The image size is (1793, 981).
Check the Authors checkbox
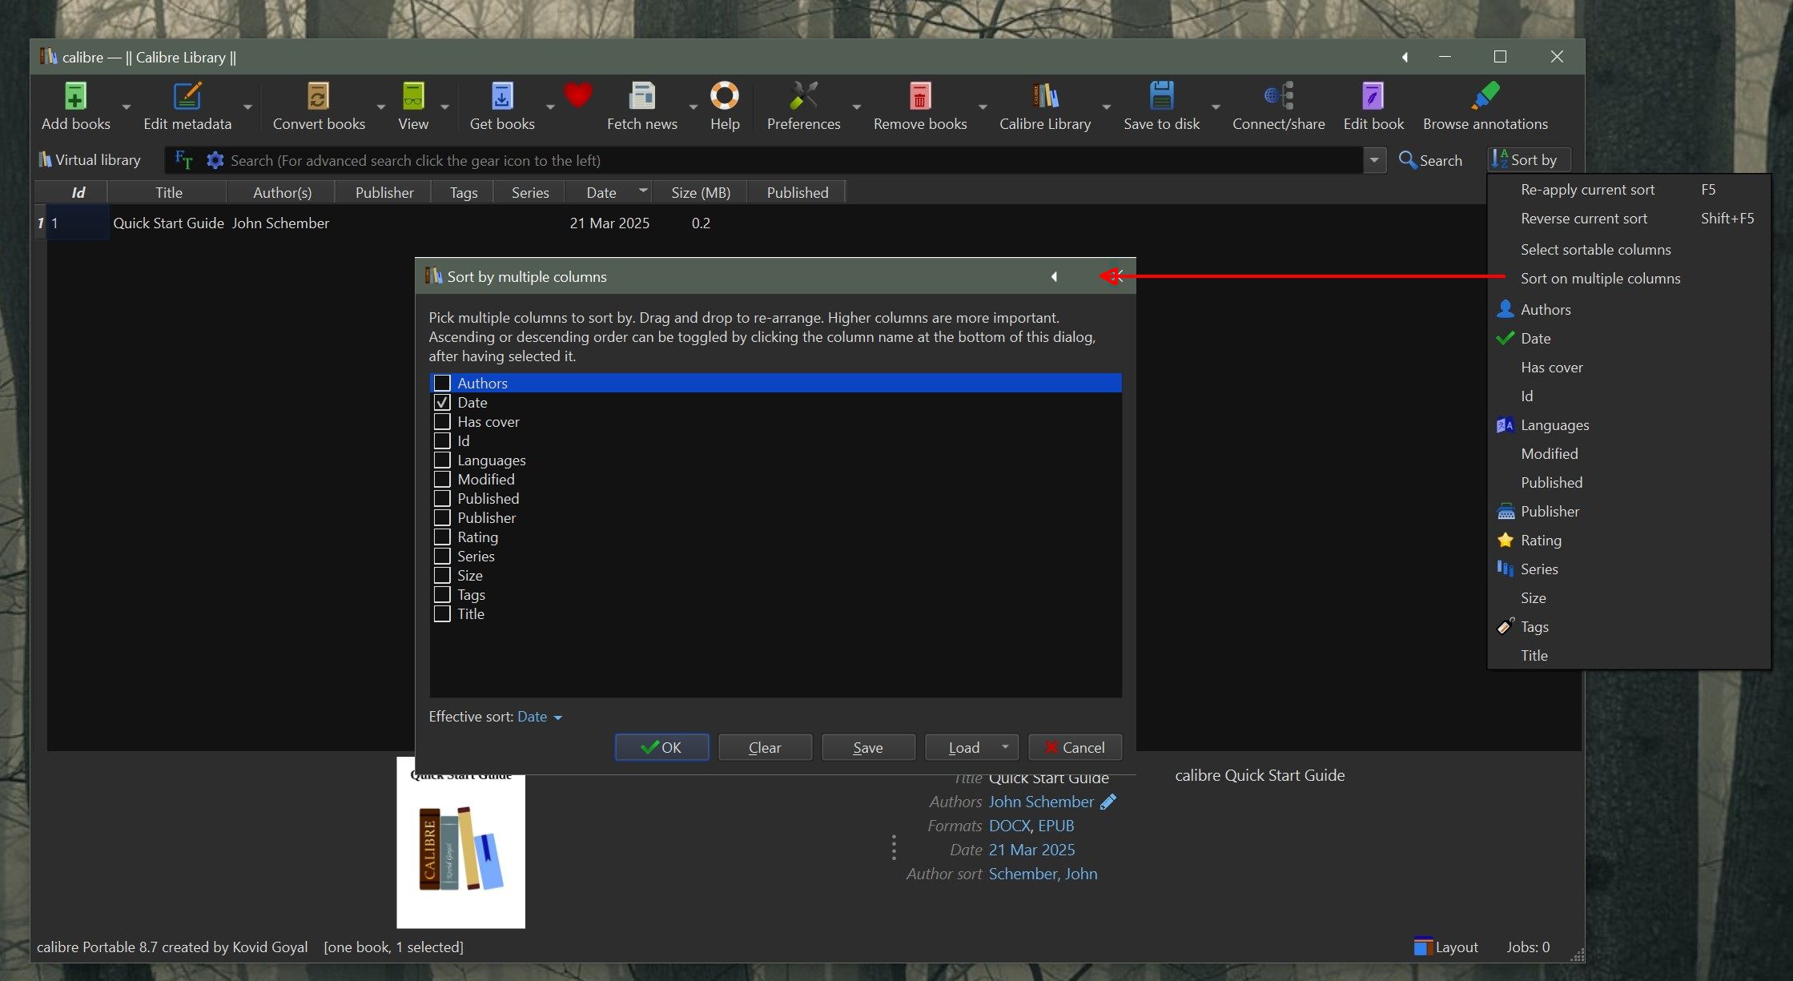(442, 383)
